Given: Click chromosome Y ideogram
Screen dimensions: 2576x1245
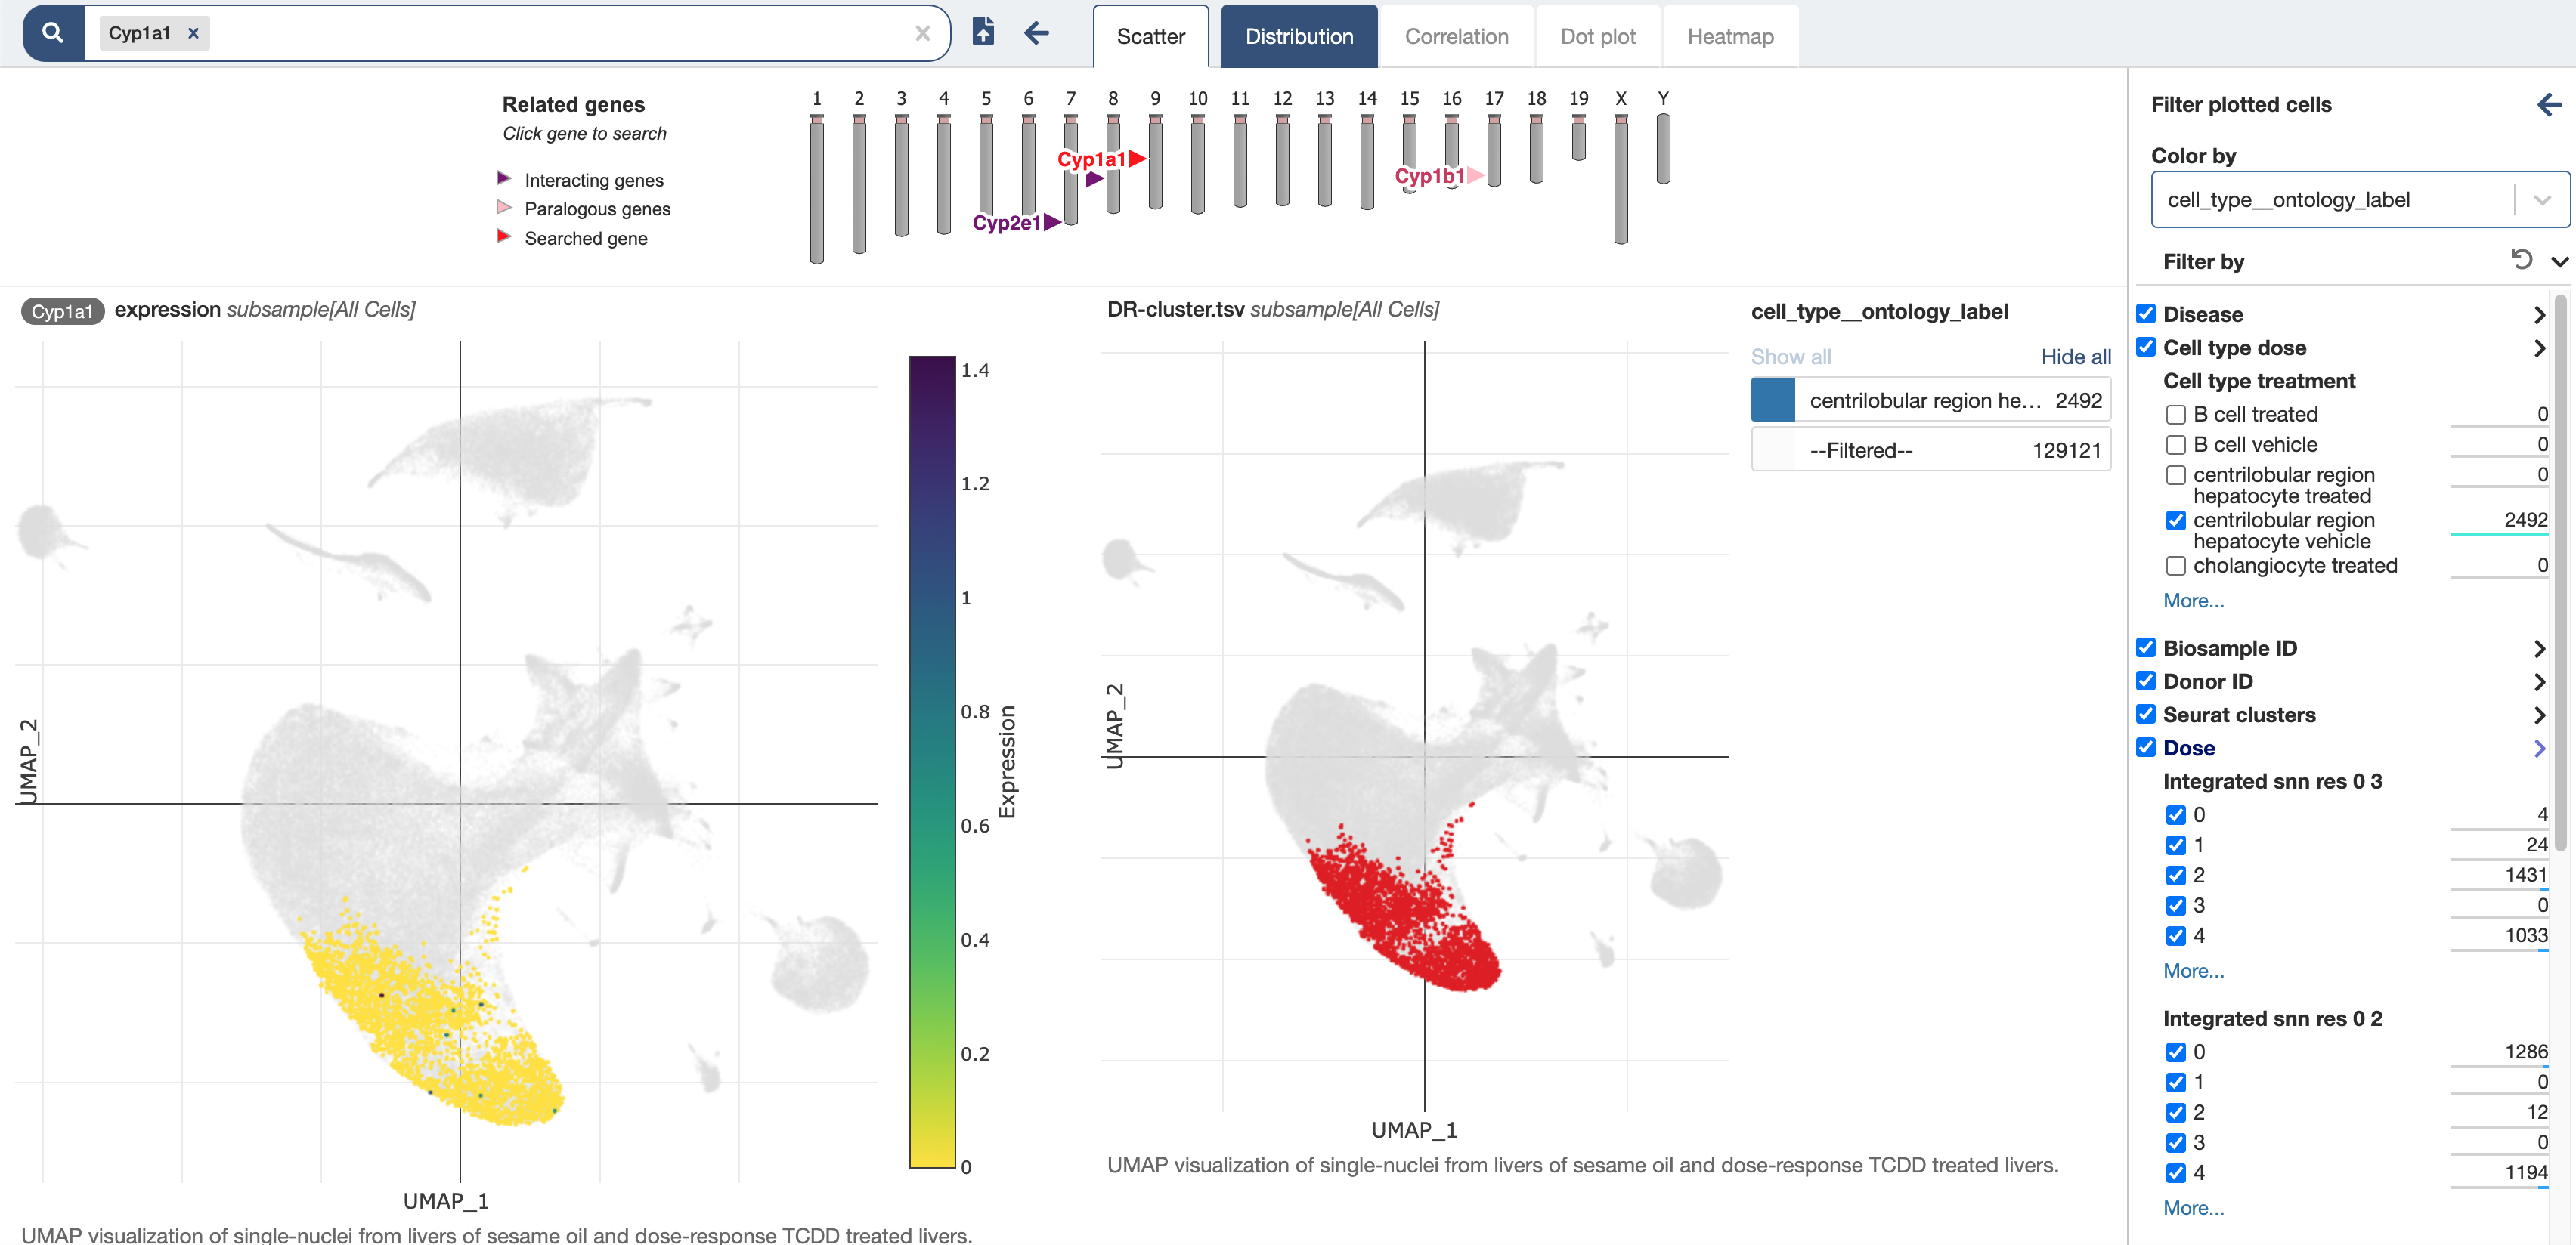Looking at the screenshot, I should [x=1663, y=148].
